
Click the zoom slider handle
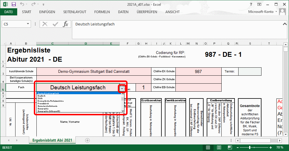(249, 148)
